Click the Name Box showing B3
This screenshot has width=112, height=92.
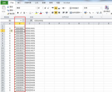click(10, 21)
